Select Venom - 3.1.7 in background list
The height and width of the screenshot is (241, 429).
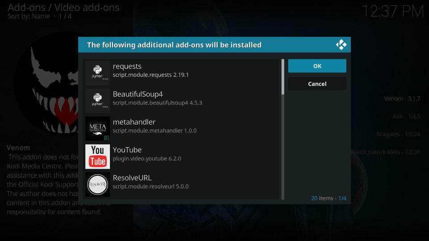[402, 99]
